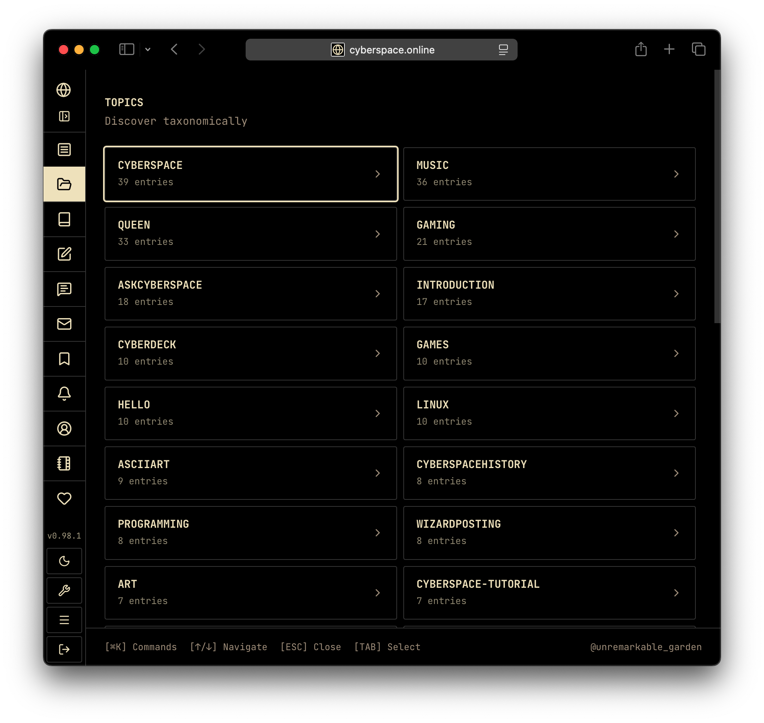The width and height of the screenshot is (764, 723).
Task: Open the notifications bell icon
Action: coord(64,394)
